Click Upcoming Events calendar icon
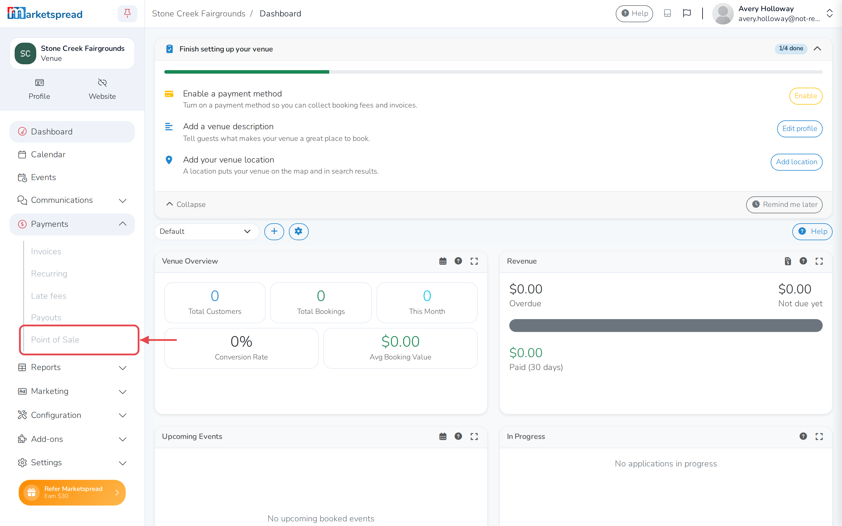842x526 pixels. (x=443, y=436)
